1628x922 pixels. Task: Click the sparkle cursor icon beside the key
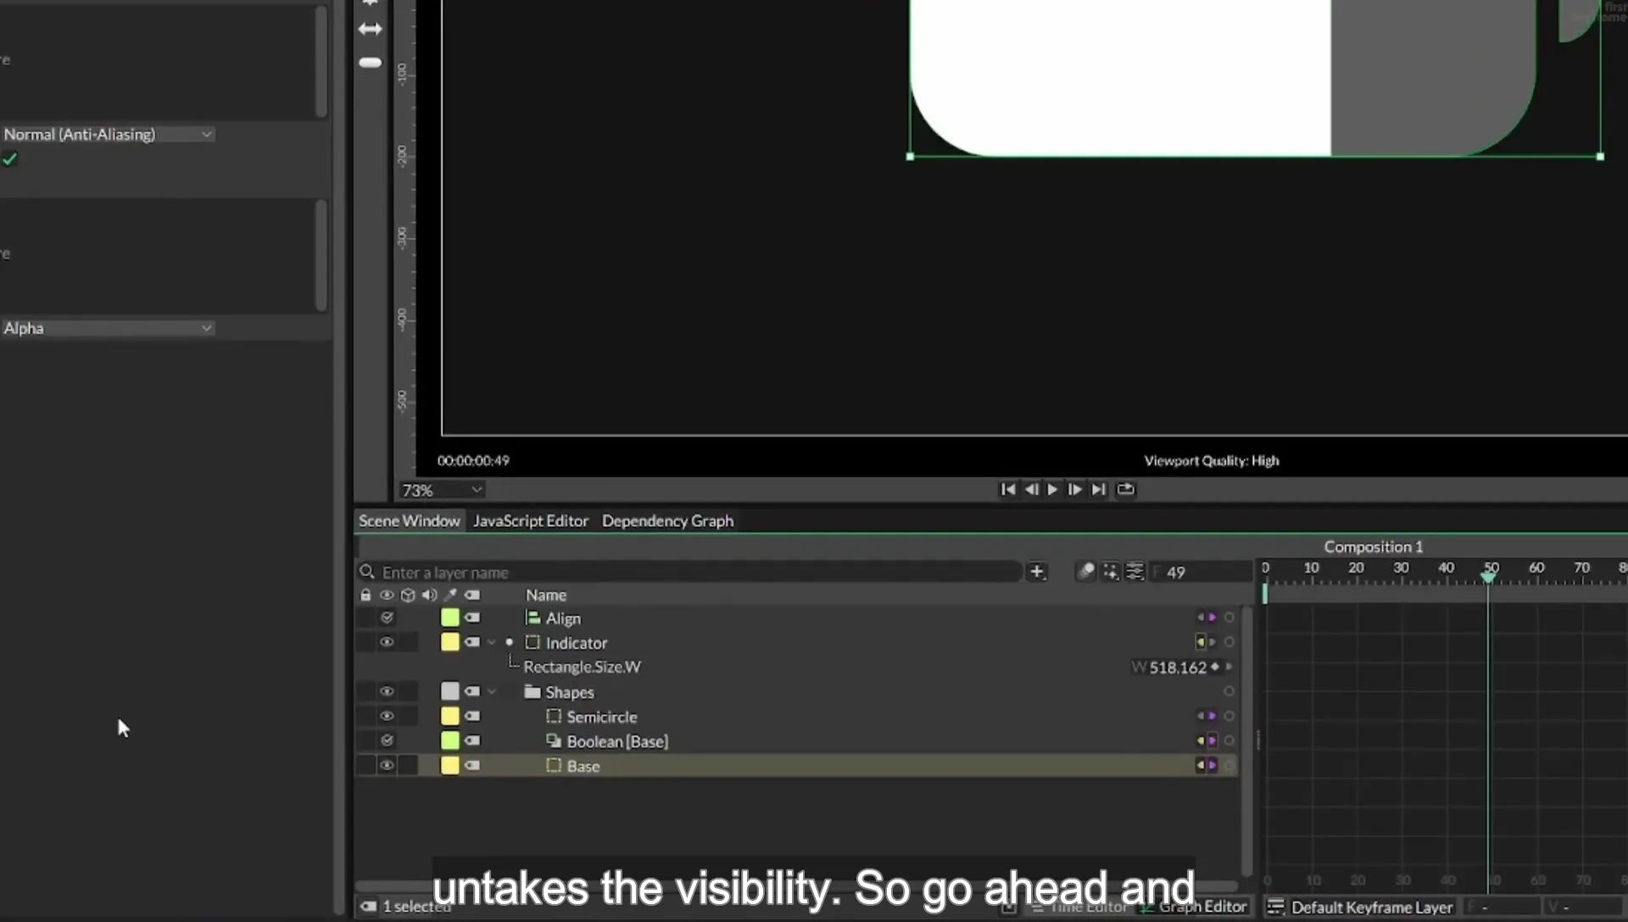[1110, 572]
